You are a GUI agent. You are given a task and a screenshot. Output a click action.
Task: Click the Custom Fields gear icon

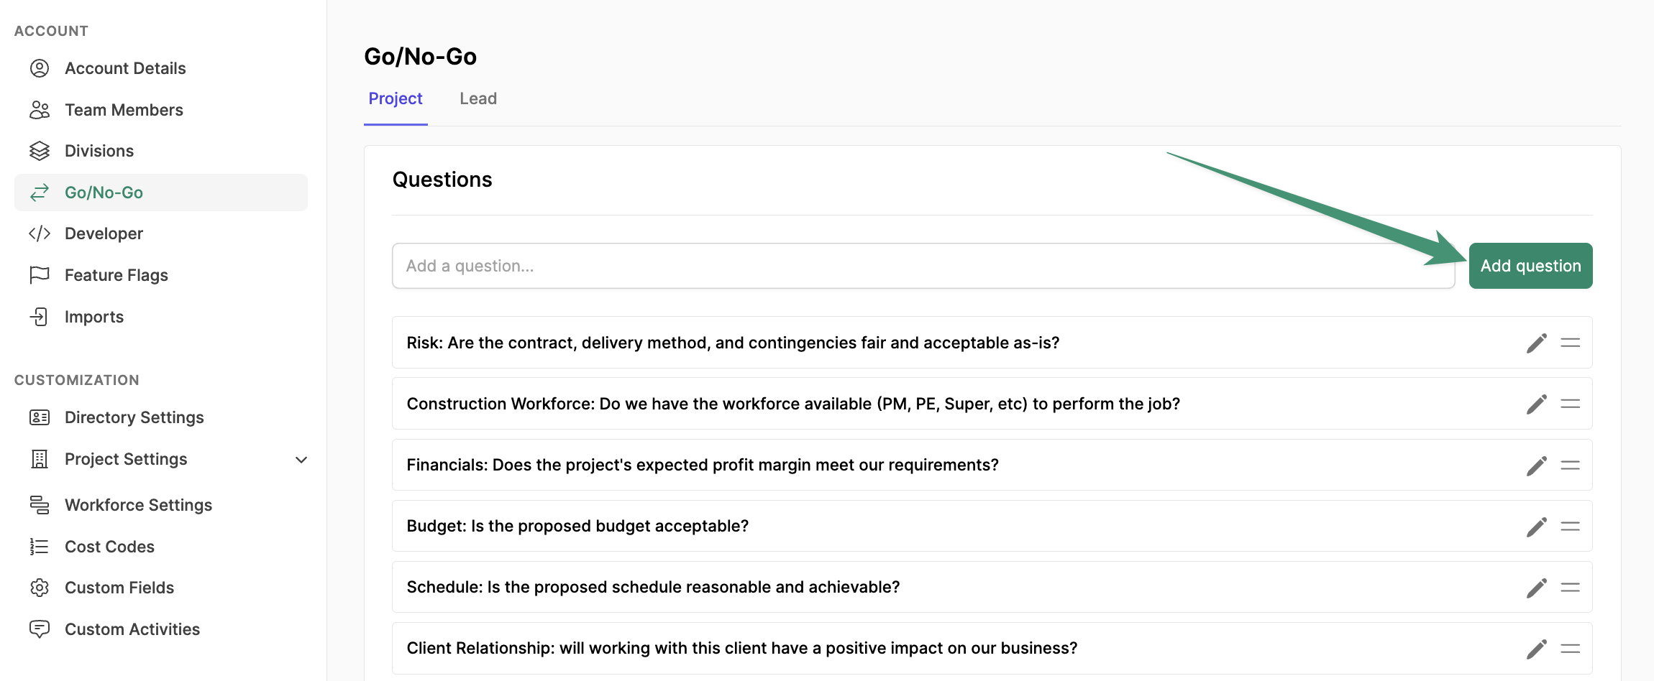point(40,588)
